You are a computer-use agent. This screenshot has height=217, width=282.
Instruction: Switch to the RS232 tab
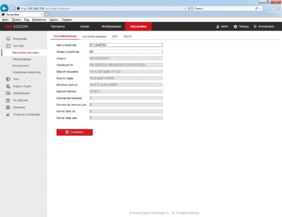127,37
